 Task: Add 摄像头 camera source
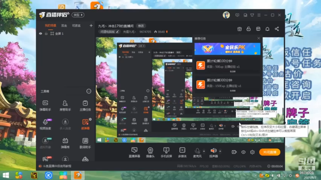point(150,152)
